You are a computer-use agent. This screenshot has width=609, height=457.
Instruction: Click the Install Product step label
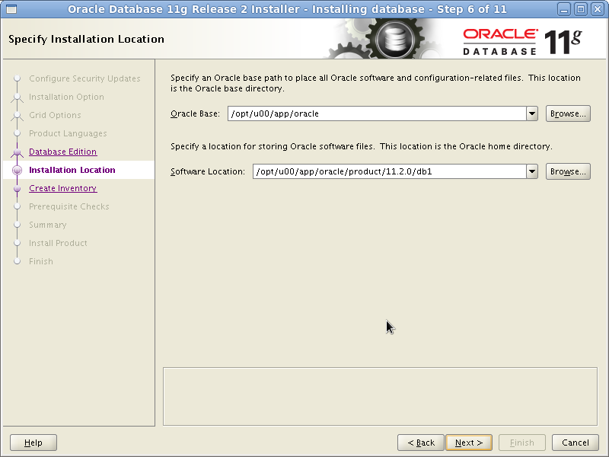(x=59, y=243)
